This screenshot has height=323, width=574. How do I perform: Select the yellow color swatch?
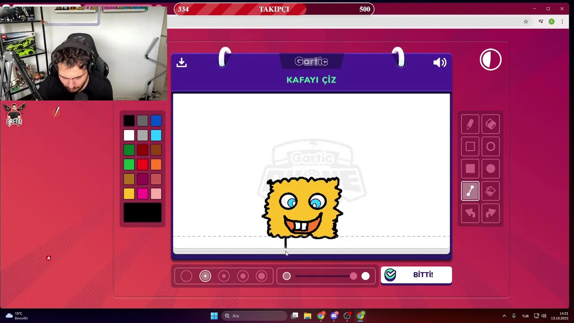point(129,194)
